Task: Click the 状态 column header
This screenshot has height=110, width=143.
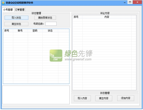Action: pyautogui.click(x=50, y=31)
